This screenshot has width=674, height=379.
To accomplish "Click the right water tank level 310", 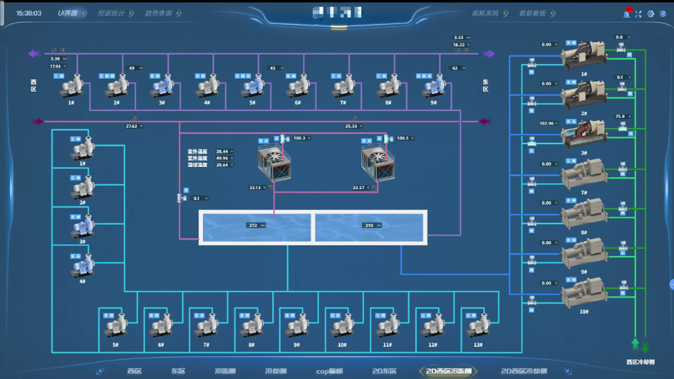I will 371,226.
